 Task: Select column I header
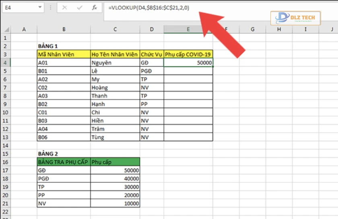click(305, 29)
